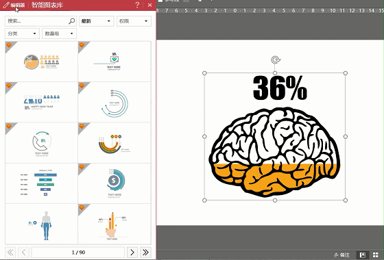Click the right-middle selection handle of chart
Screen dimensions: 384x260
click(x=346, y=137)
